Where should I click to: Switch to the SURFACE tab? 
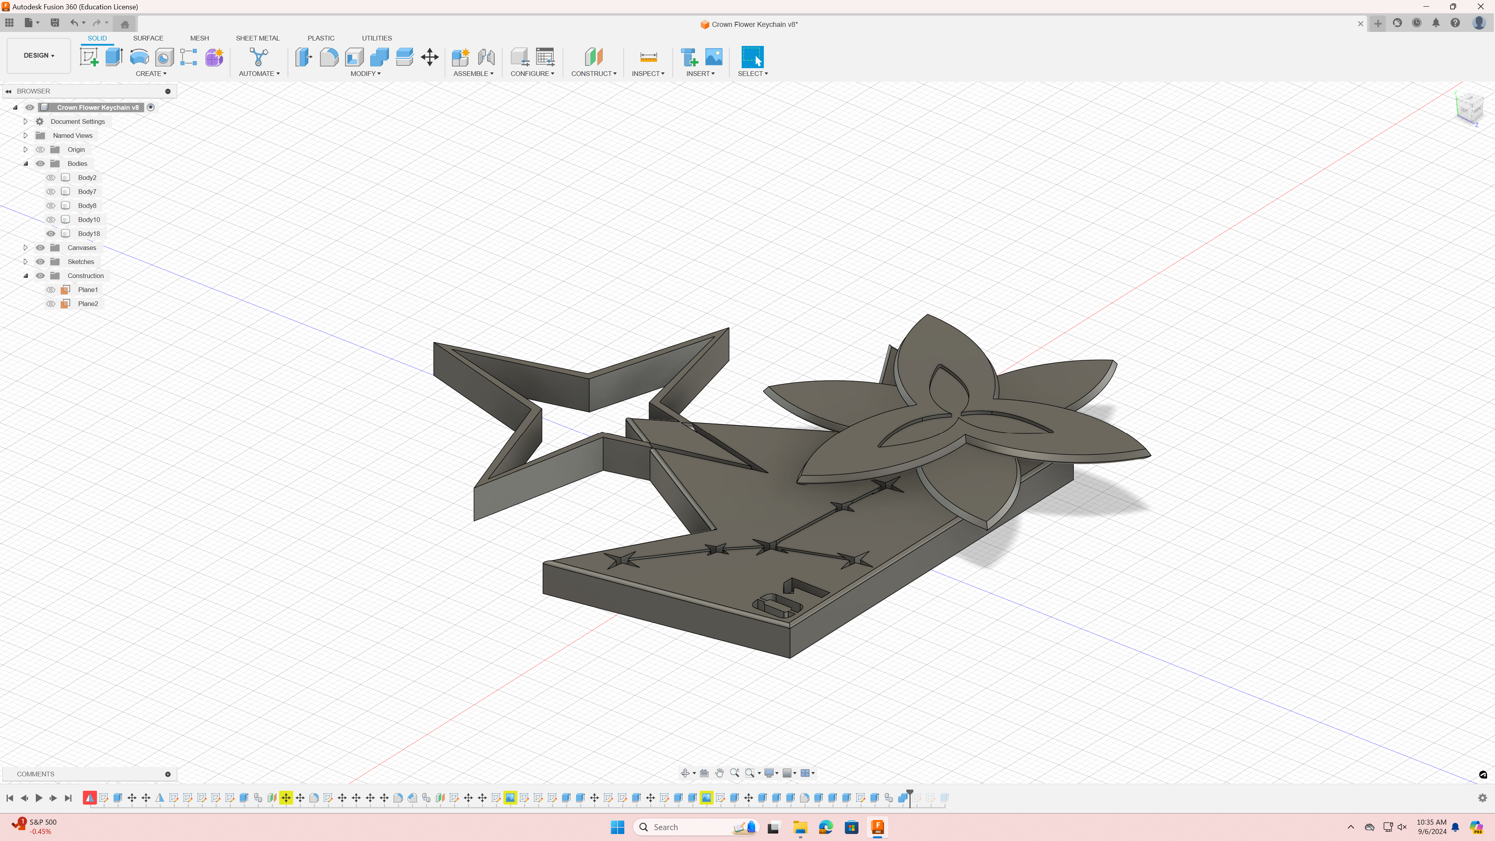pyautogui.click(x=148, y=38)
